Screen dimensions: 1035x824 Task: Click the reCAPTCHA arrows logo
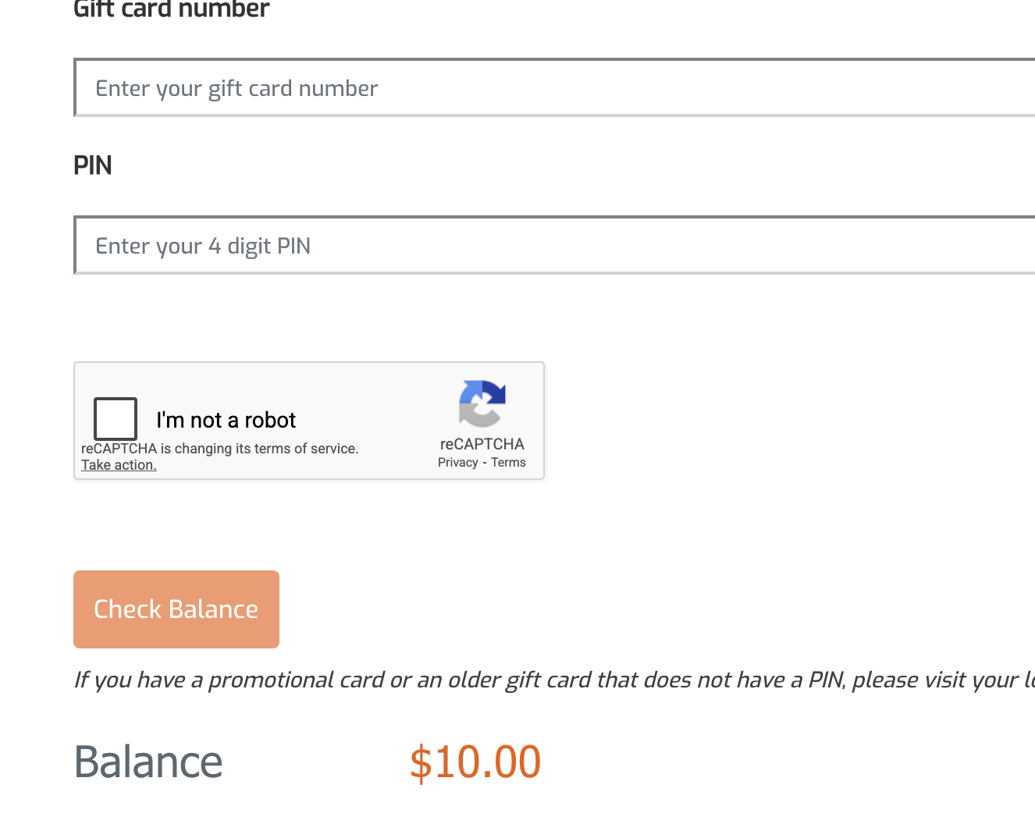click(x=482, y=403)
